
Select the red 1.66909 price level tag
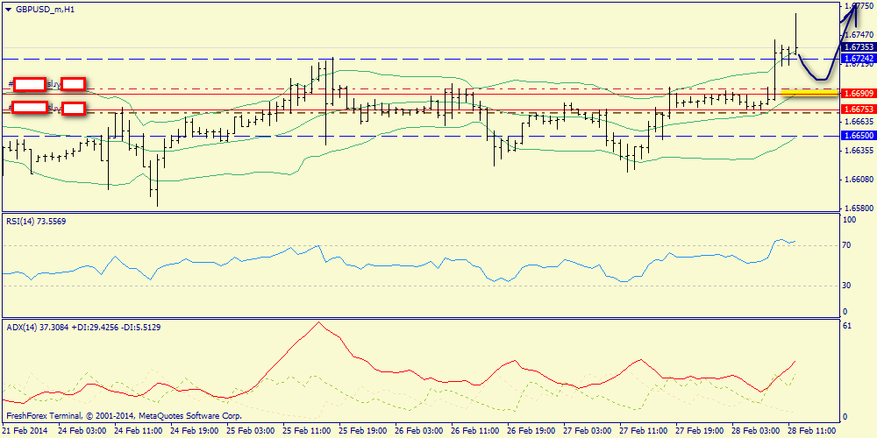[856, 93]
